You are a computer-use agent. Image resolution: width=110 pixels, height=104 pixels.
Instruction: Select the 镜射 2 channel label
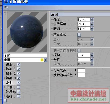(x=11, y=74)
